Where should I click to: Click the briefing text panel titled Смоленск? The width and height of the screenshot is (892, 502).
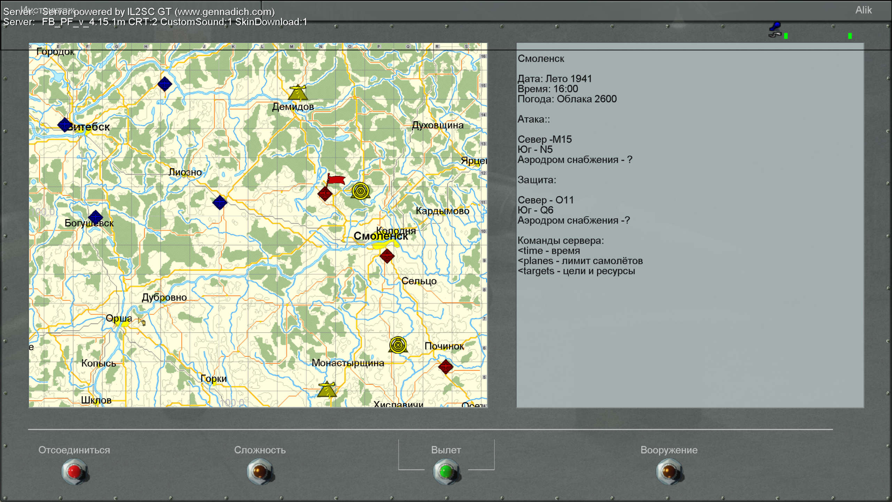690,225
